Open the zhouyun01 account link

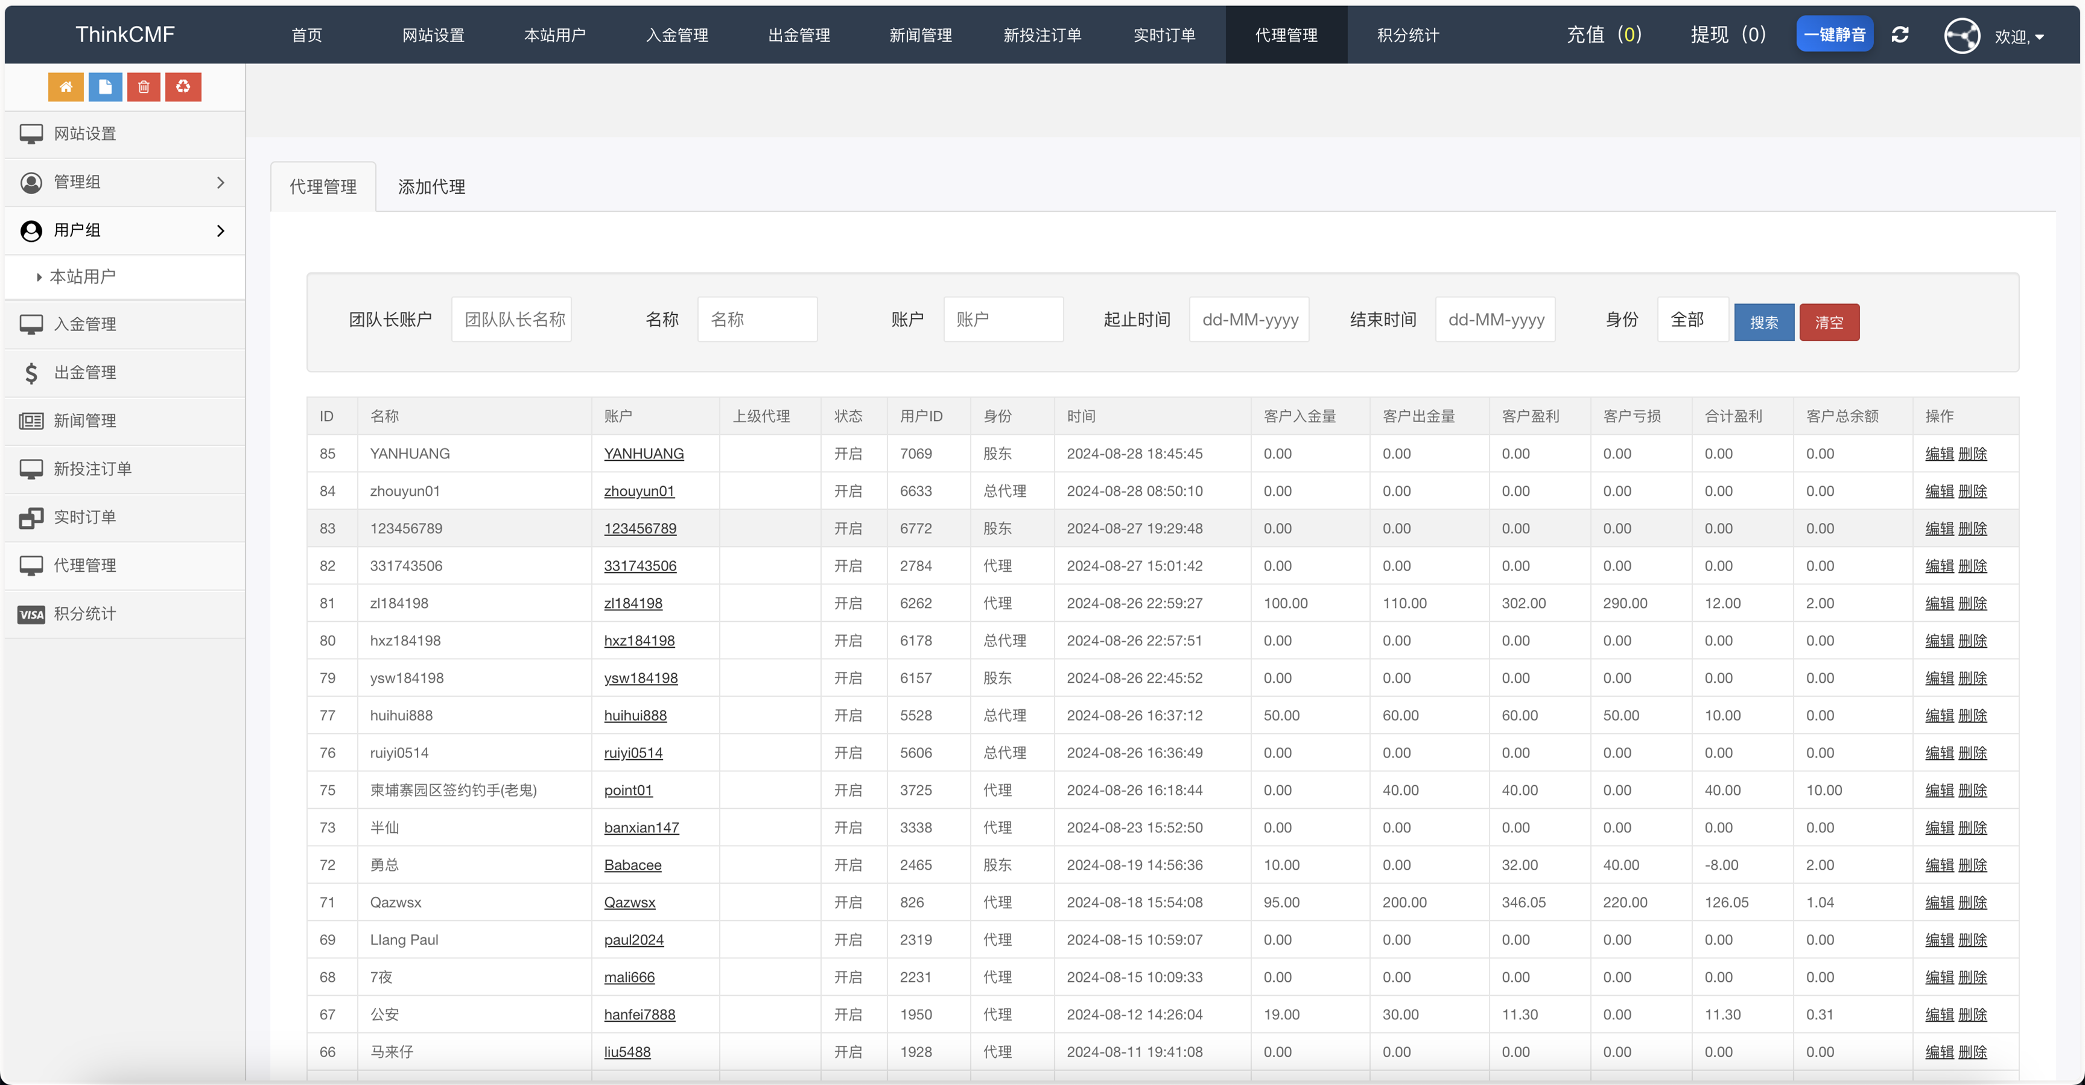tap(639, 491)
